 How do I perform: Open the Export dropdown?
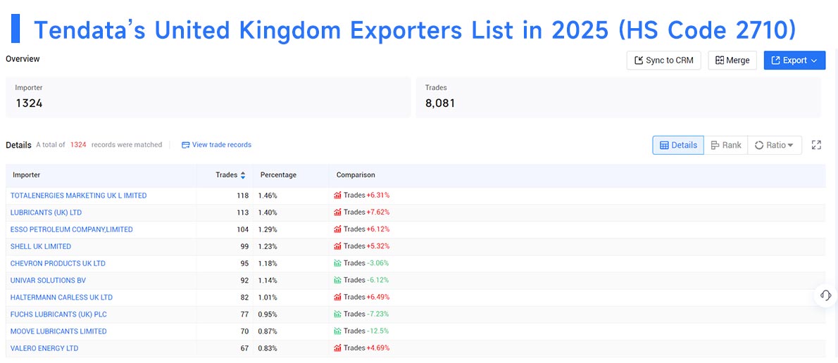pyautogui.click(x=795, y=60)
